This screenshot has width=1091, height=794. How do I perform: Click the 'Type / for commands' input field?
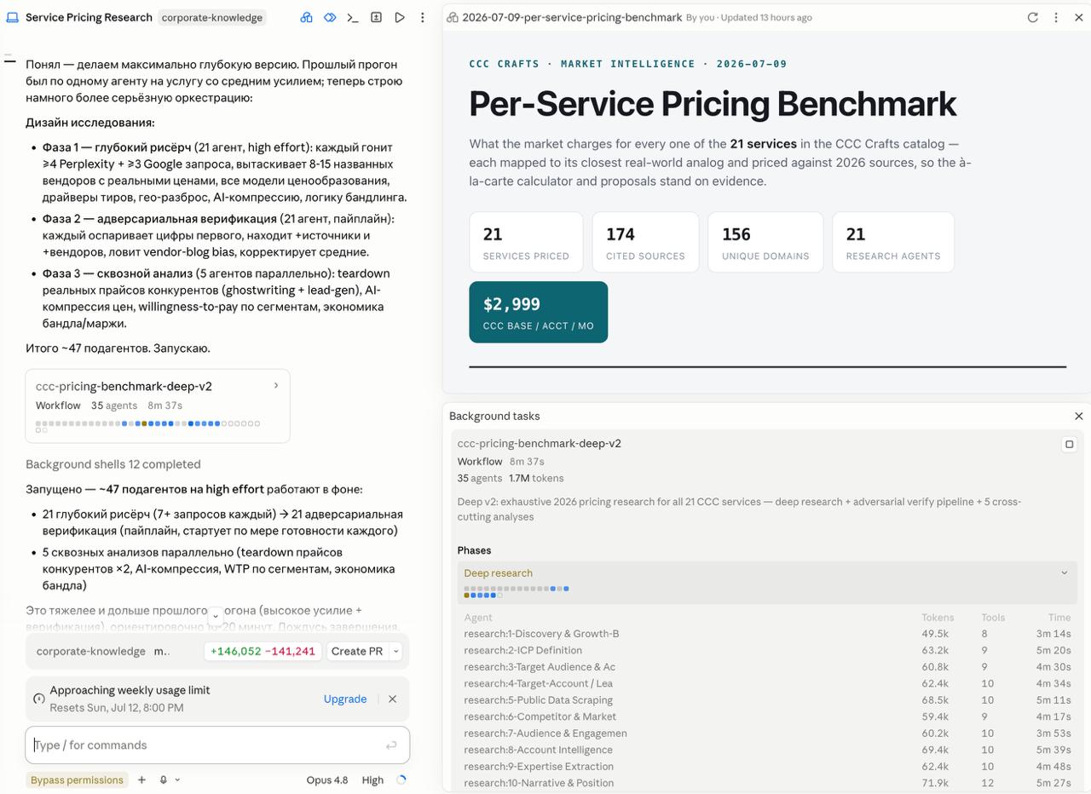(x=217, y=745)
